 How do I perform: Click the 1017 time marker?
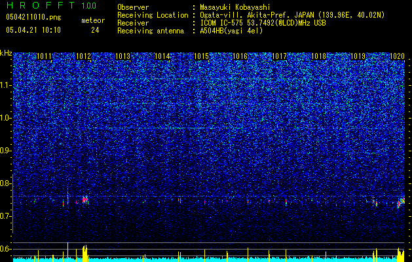[279, 56]
